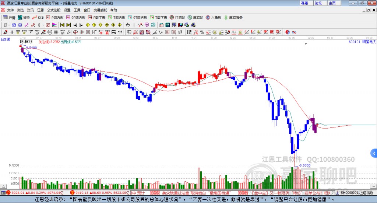This screenshot has width=377, height=203.
Task: Jump to the last bar
Action: click(68, 25)
